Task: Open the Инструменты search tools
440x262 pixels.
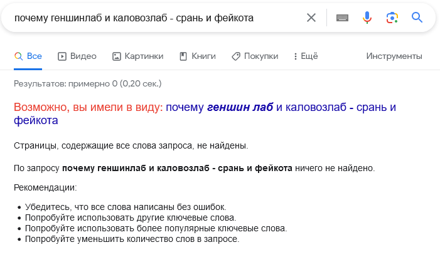Action: 394,56
